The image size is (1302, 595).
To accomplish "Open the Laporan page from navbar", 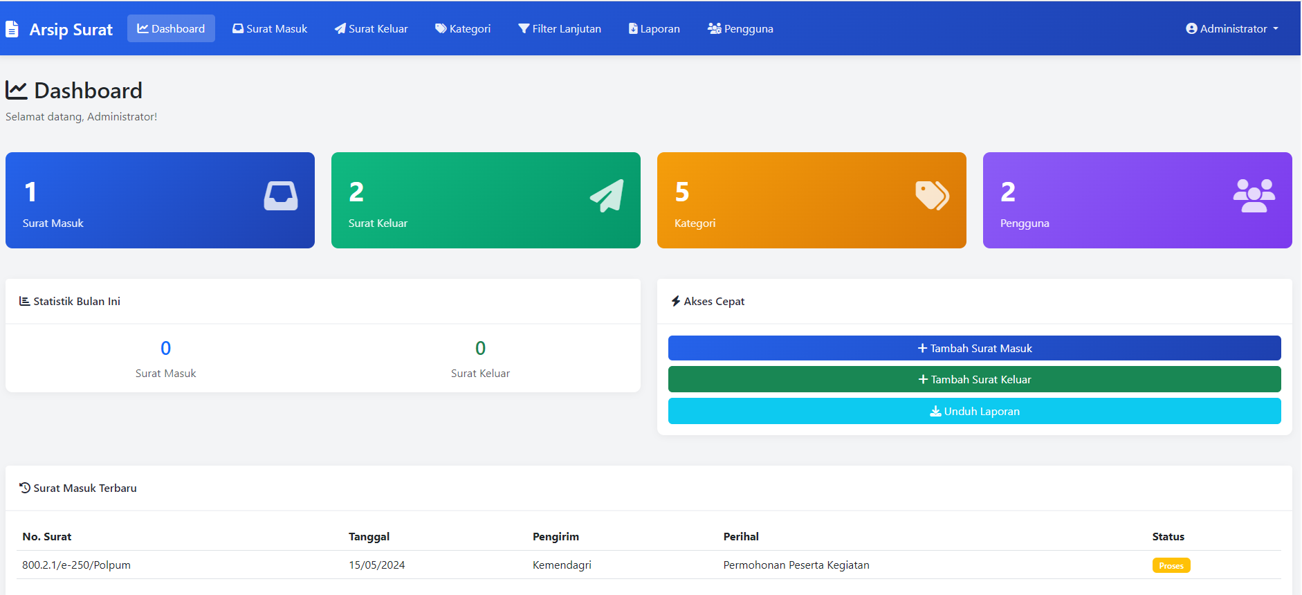I will (x=654, y=28).
